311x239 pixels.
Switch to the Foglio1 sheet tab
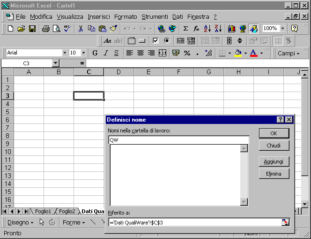coord(43,211)
